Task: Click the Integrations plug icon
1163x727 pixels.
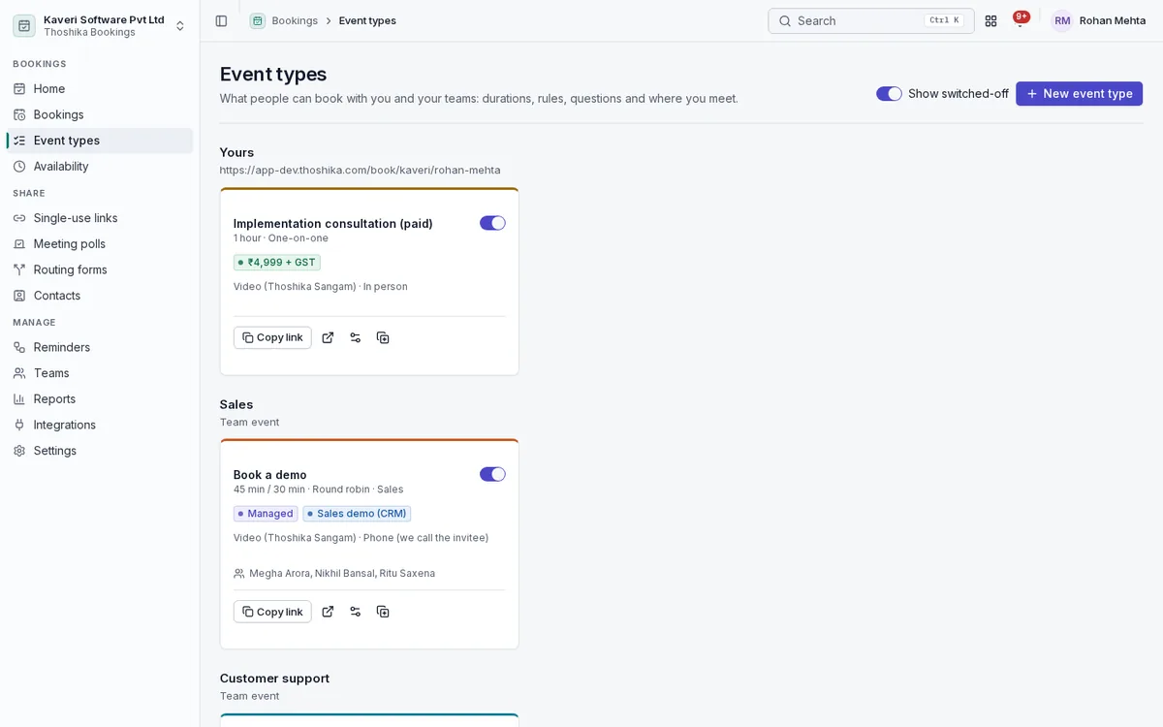Action: (19, 425)
